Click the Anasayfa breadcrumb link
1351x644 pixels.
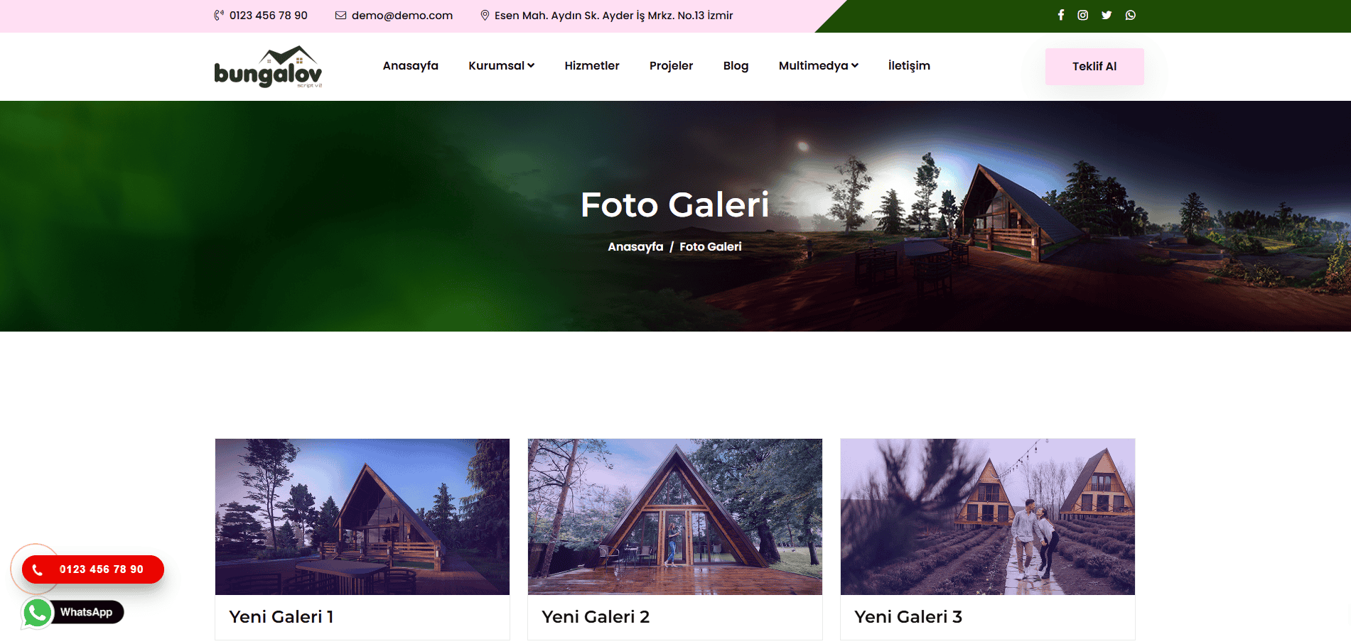(x=635, y=246)
